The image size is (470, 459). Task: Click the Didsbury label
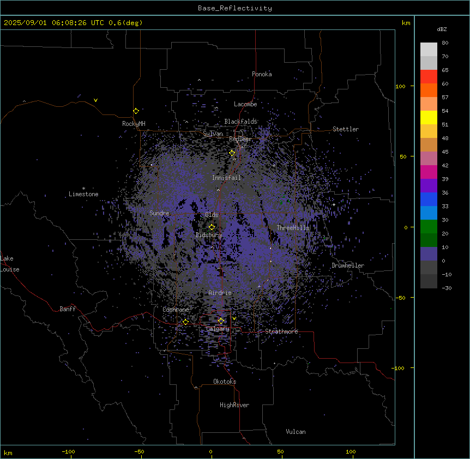tap(209, 235)
